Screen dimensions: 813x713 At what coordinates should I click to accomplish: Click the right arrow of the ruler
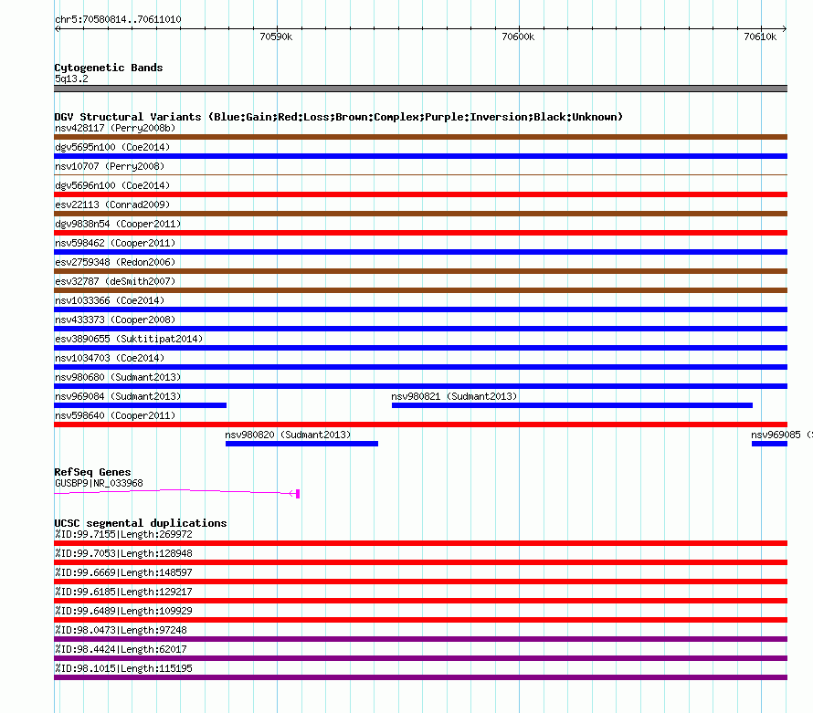[785, 29]
